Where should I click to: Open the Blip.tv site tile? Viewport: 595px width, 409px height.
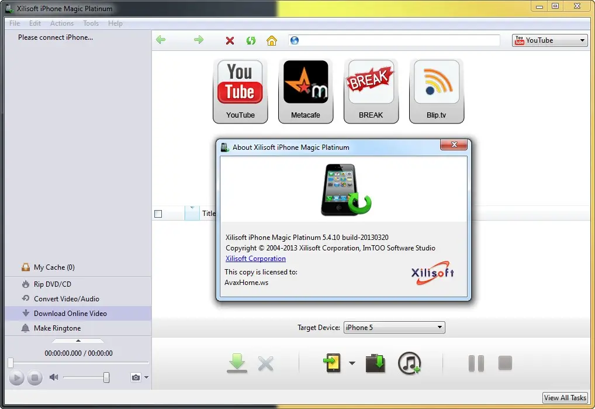437,91
